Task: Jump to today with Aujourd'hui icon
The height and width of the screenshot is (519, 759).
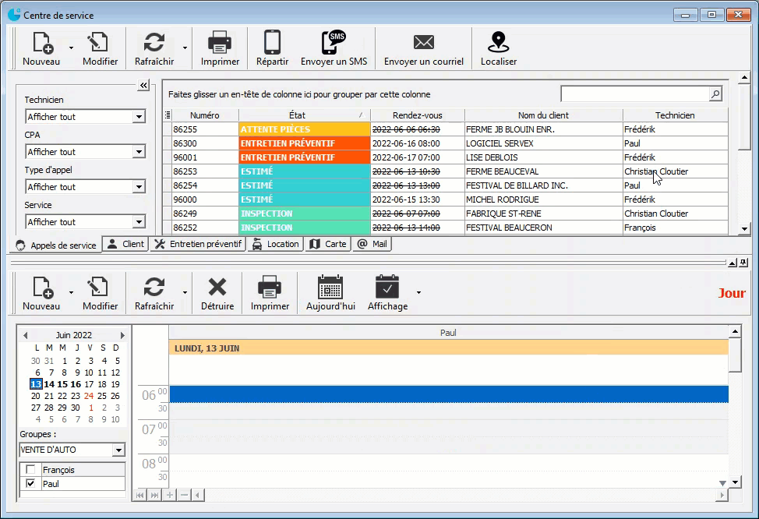Action: pyautogui.click(x=330, y=288)
